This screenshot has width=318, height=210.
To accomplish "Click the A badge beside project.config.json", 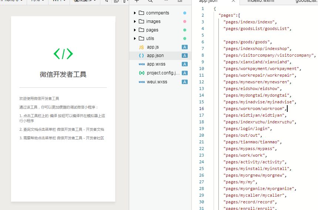I will click(x=185, y=73).
